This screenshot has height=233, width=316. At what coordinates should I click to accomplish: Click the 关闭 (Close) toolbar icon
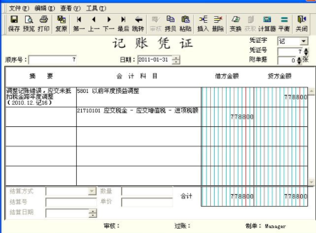pos(302,24)
